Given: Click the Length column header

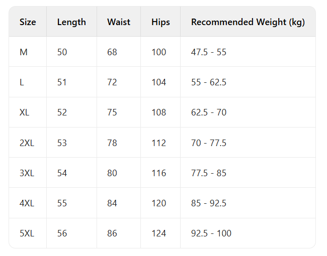Looking at the screenshot, I should 71,22.
